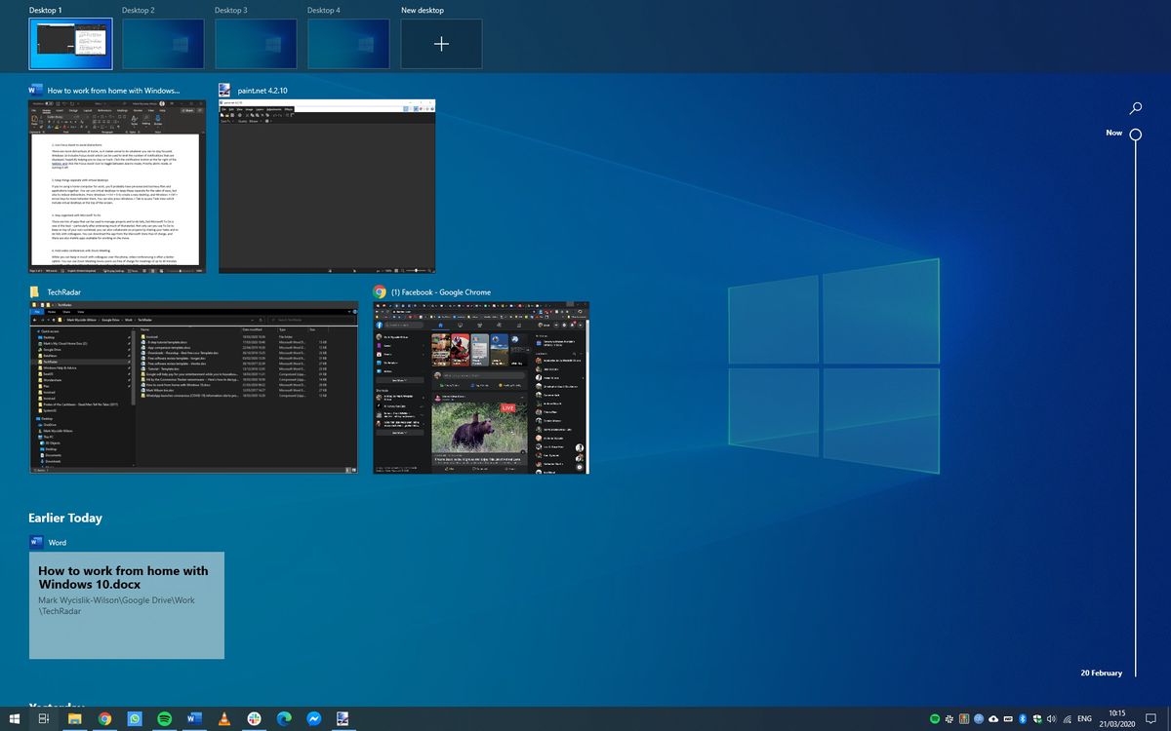The width and height of the screenshot is (1171, 731).
Task: Switch to Desktop 4
Action: click(x=348, y=44)
